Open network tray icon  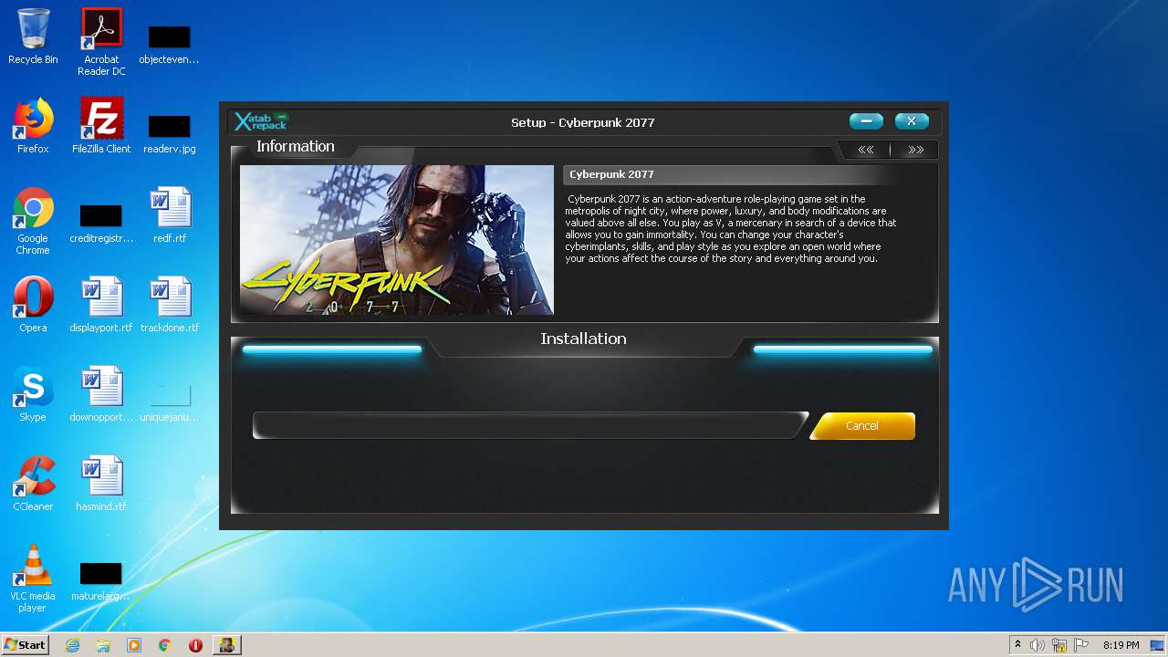coord(1059,645)
